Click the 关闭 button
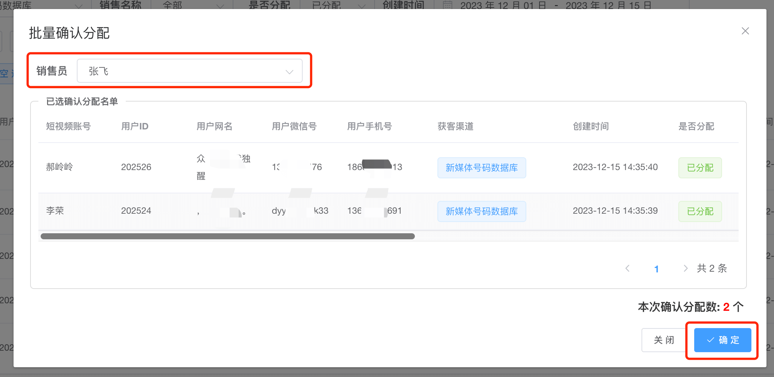 click(664, 340)
